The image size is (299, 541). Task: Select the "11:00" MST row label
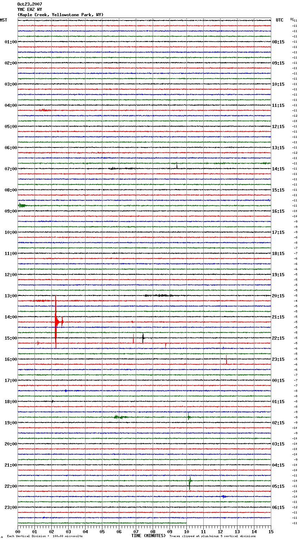coord(11,254)
